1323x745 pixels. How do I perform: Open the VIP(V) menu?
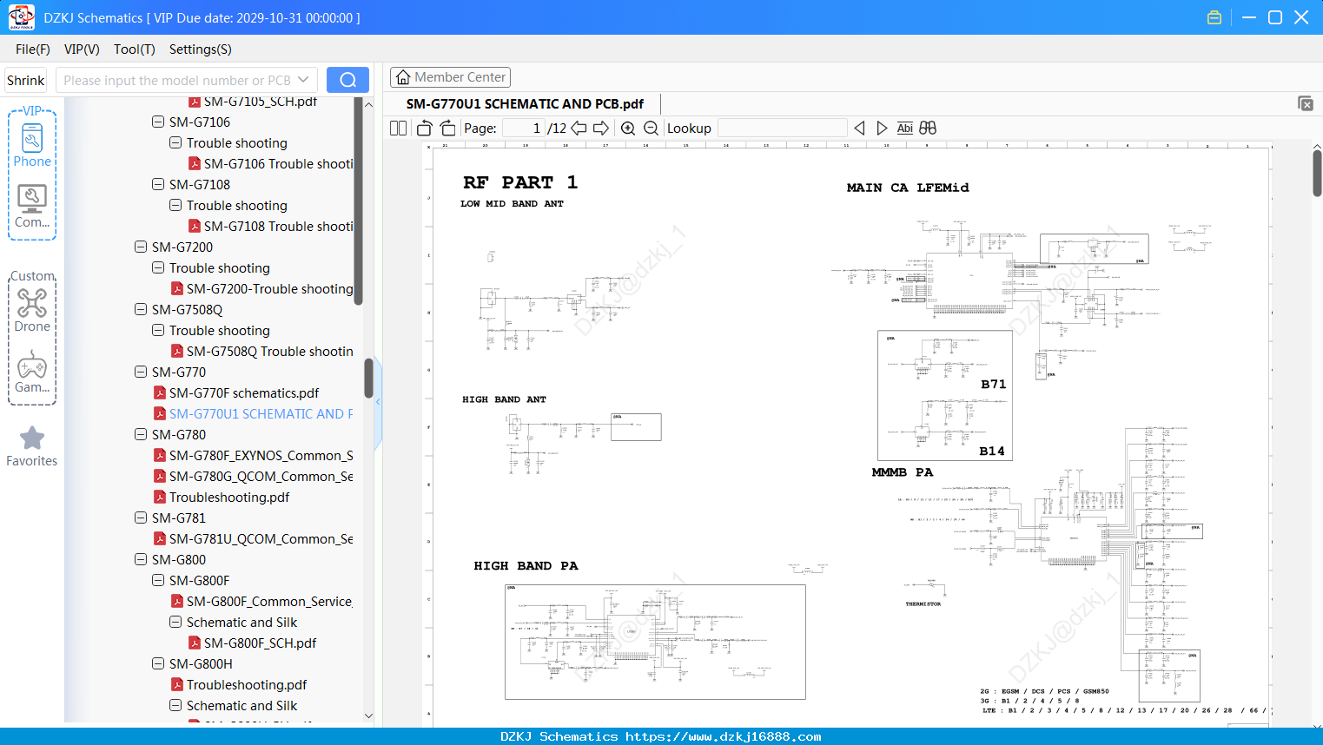tap(82, 49)
